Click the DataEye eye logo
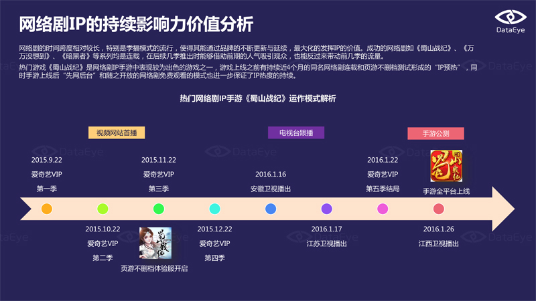536x301 pixels. click(x=511, y=17)
